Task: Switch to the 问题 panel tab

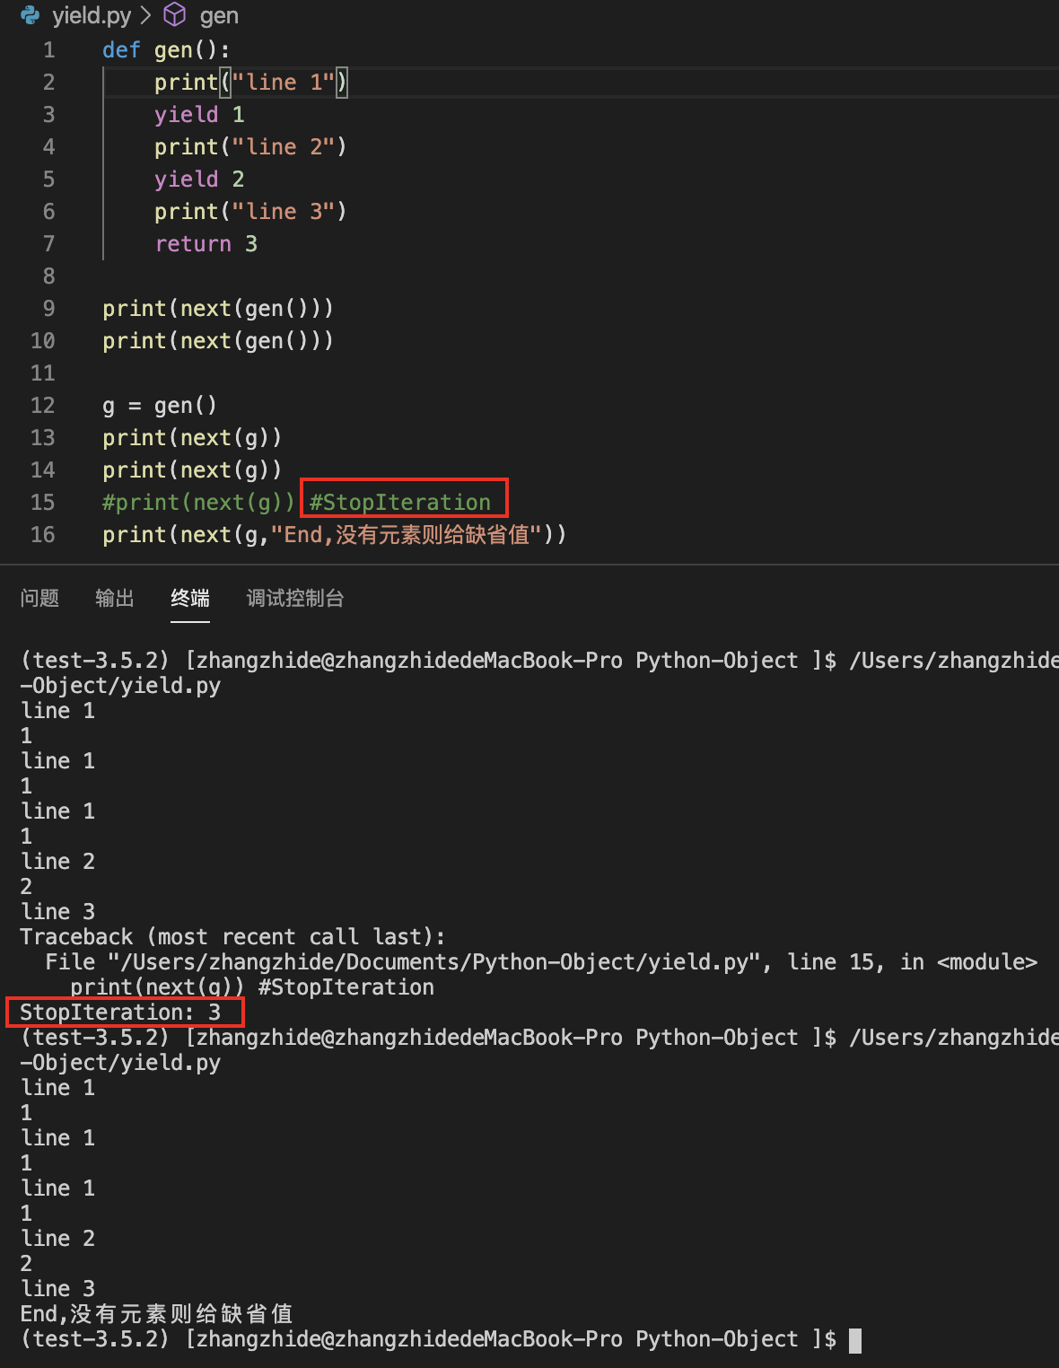Action: coord(39,598)
